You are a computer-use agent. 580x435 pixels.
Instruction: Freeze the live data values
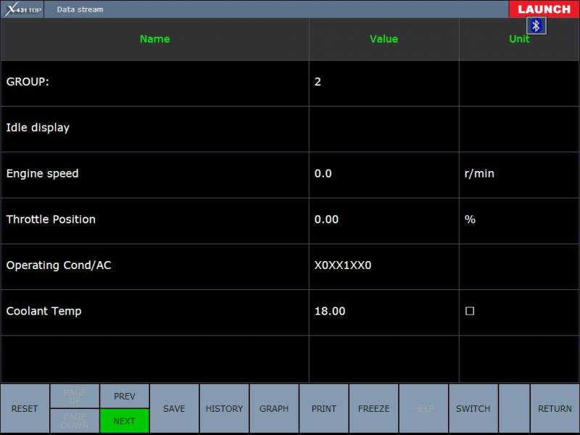(373, 409)
